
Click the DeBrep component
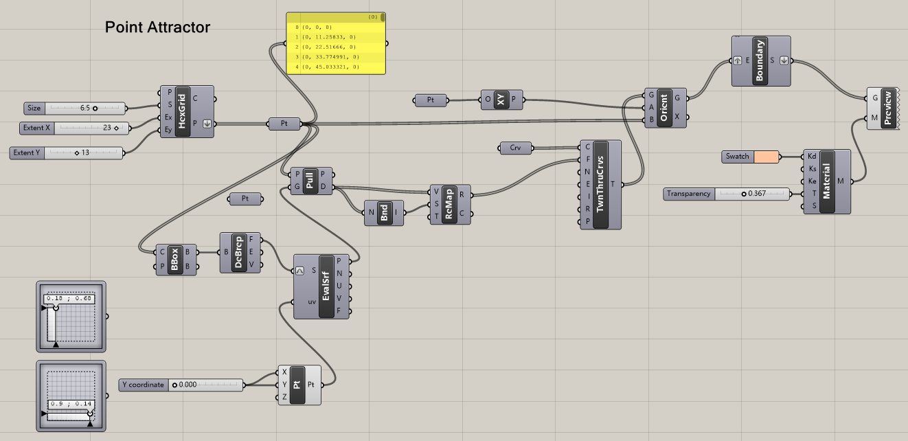[240, 253]
